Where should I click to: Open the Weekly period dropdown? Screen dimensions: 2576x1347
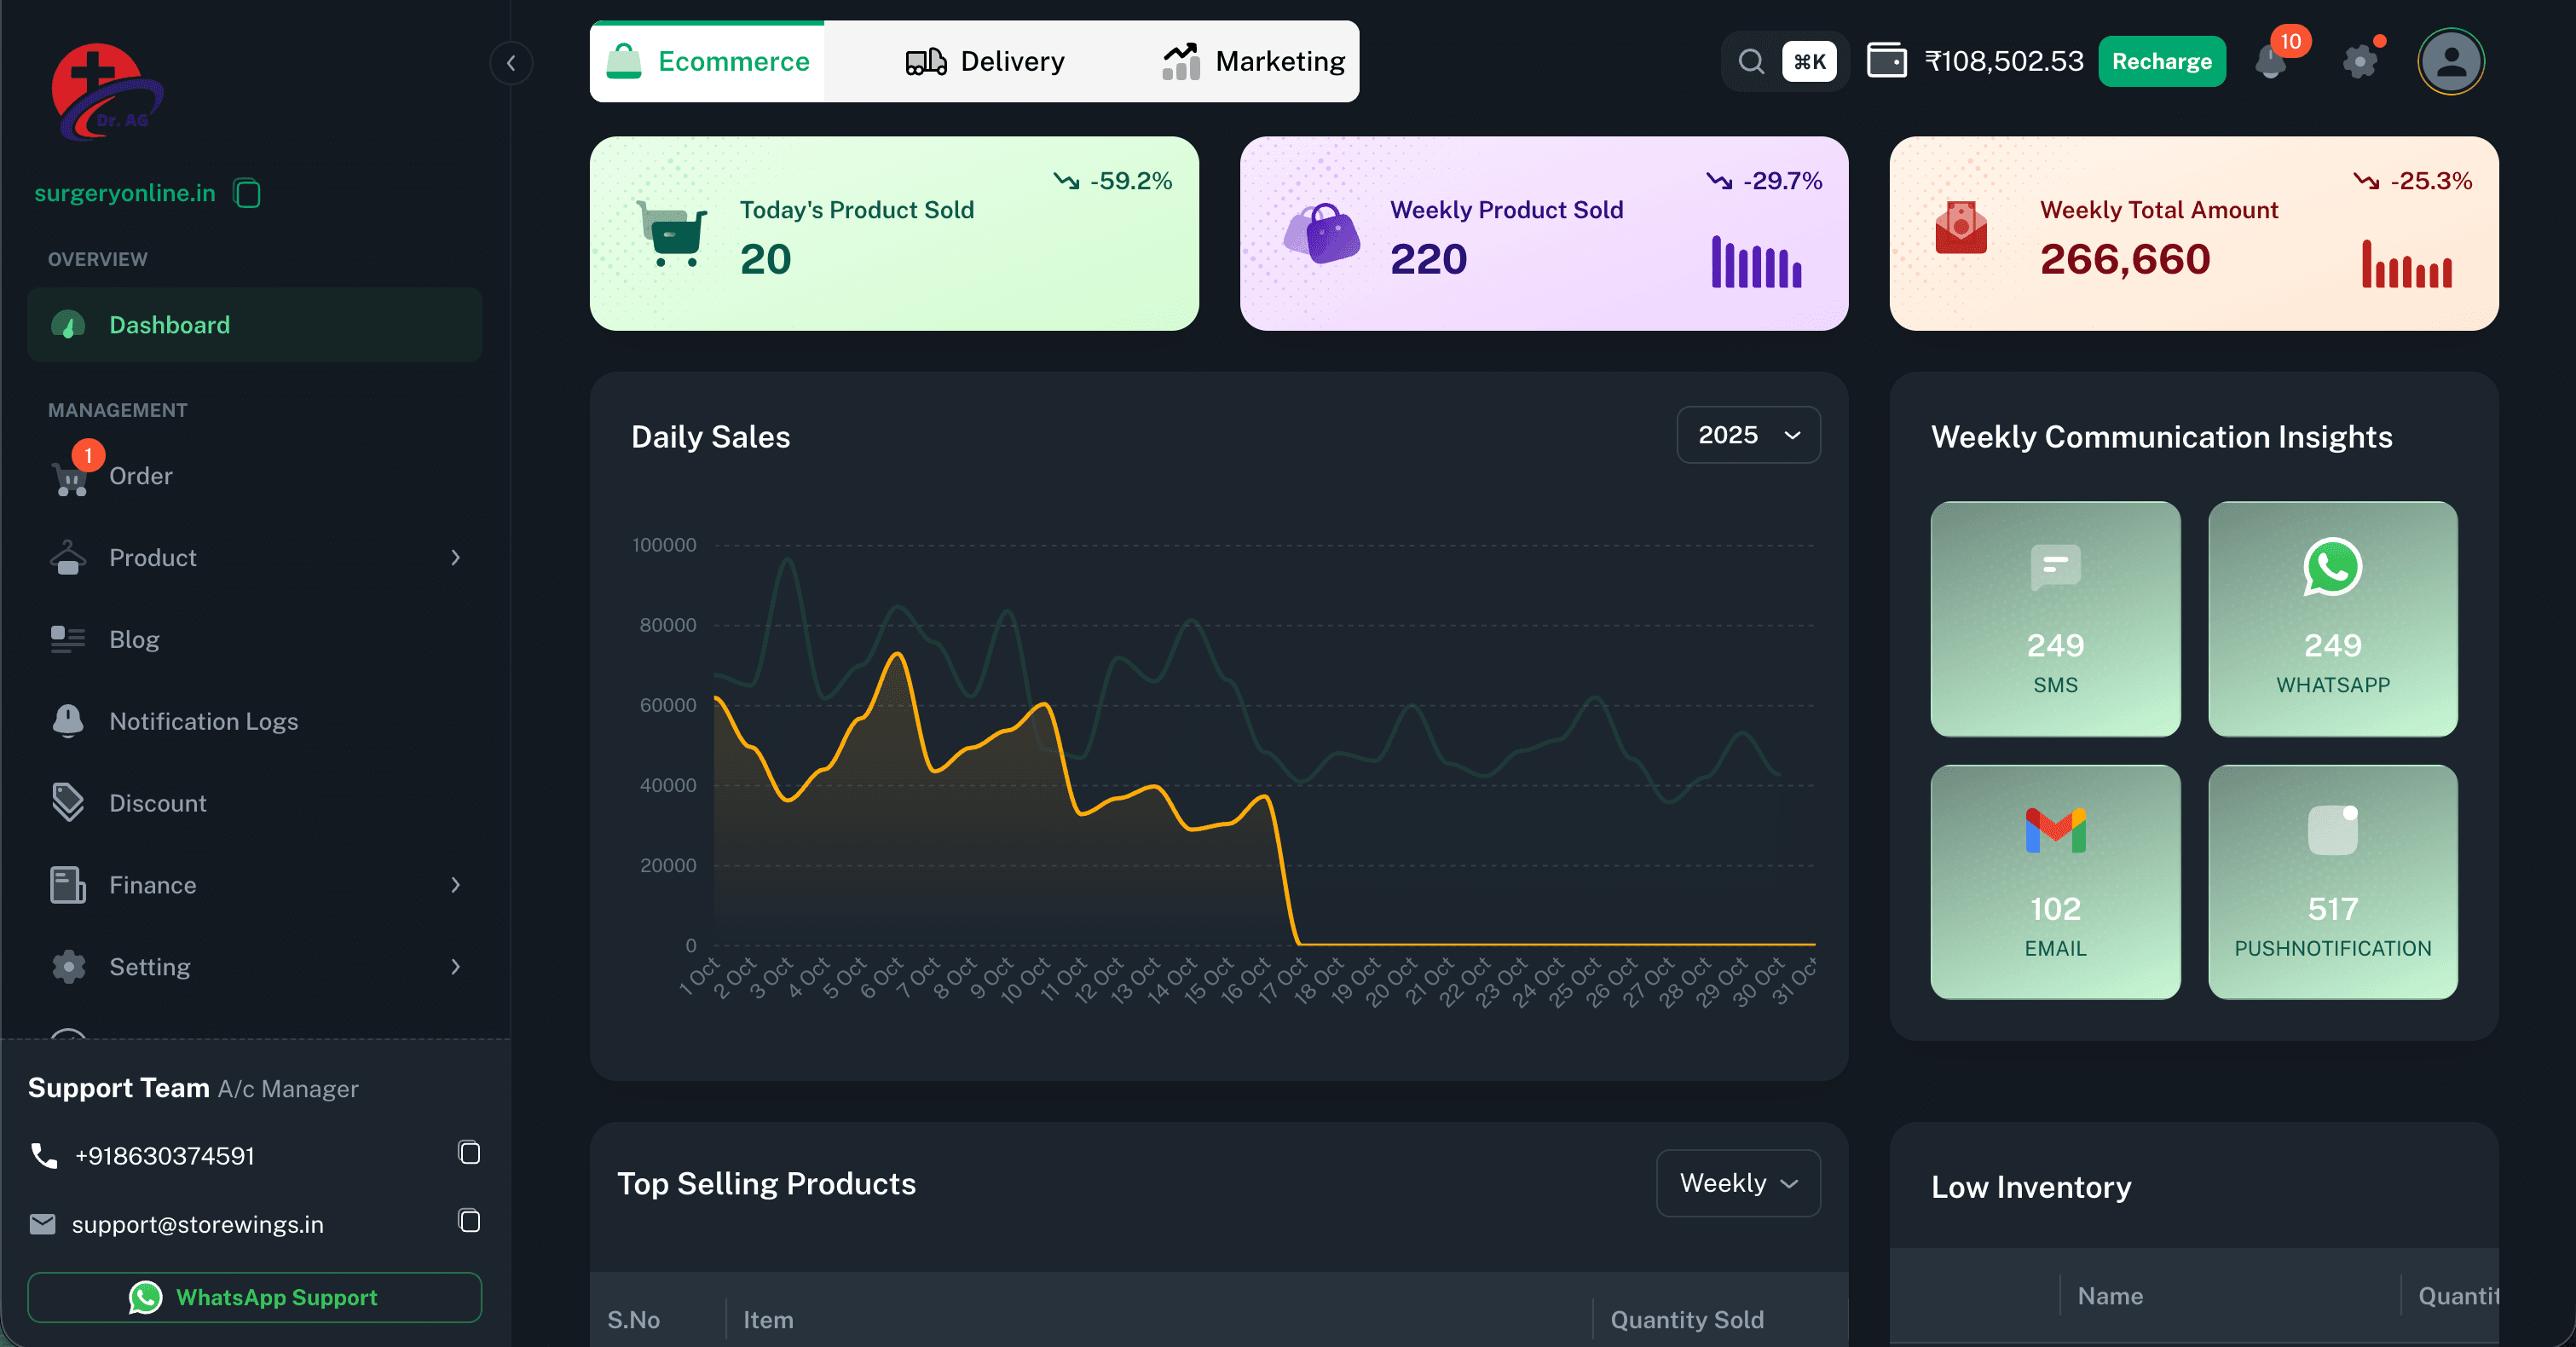tap(1738, 1183)
